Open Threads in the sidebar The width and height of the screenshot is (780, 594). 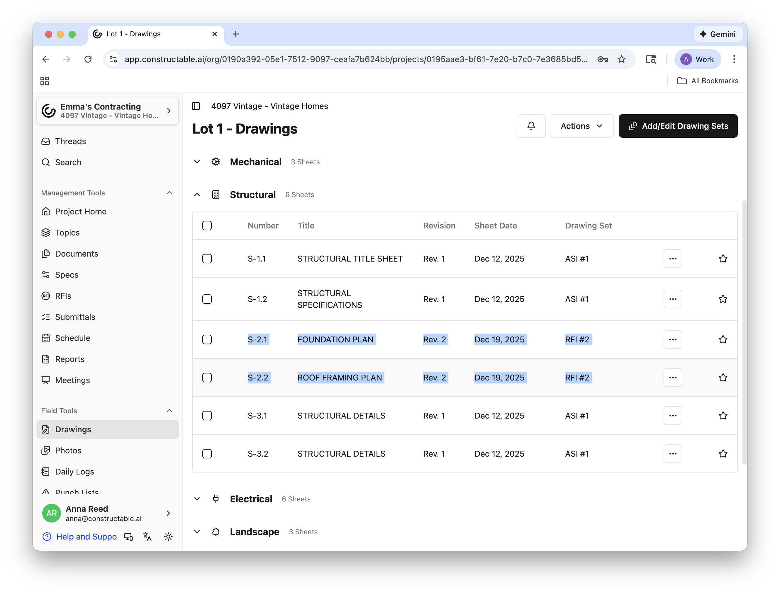point(108,141)
